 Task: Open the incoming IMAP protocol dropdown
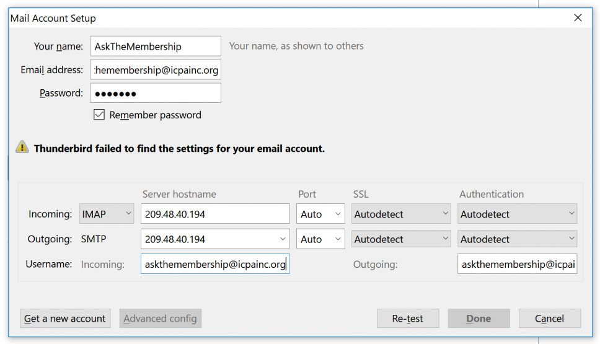coord(107,213)
